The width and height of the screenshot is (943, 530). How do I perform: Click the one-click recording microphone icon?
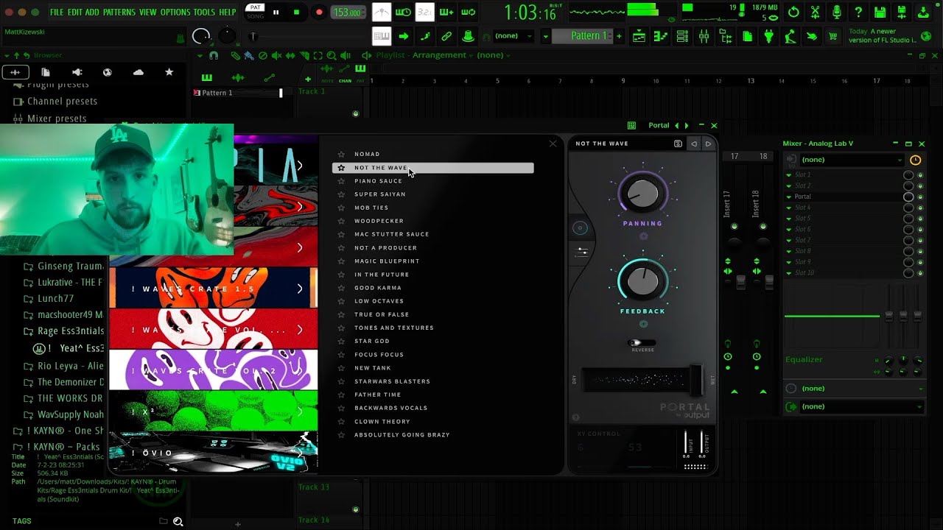coord(837,12)
